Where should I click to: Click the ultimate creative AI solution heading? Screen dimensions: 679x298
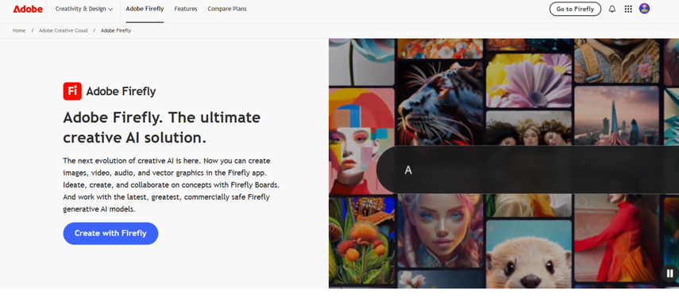[161, 128]
